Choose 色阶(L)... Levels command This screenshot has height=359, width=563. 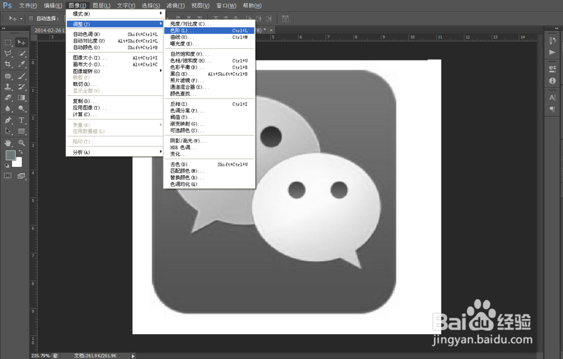(x=209, y=30)
